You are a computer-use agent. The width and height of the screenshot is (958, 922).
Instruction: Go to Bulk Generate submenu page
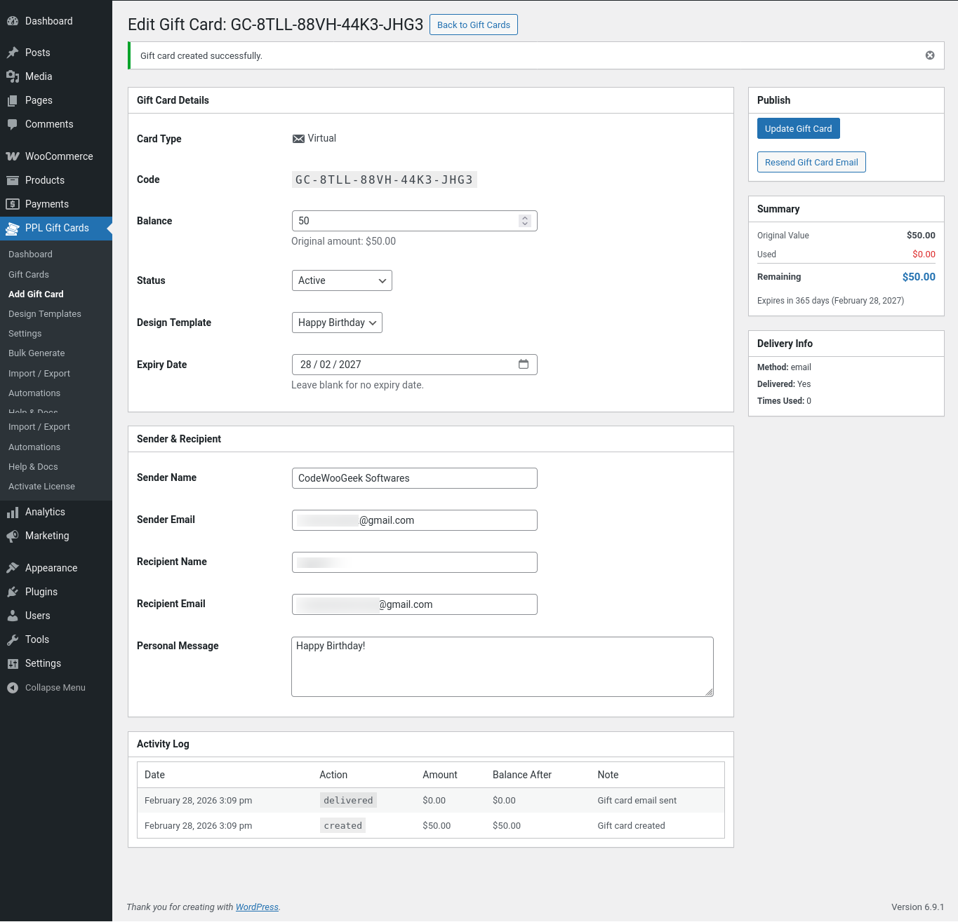(36, 353)
